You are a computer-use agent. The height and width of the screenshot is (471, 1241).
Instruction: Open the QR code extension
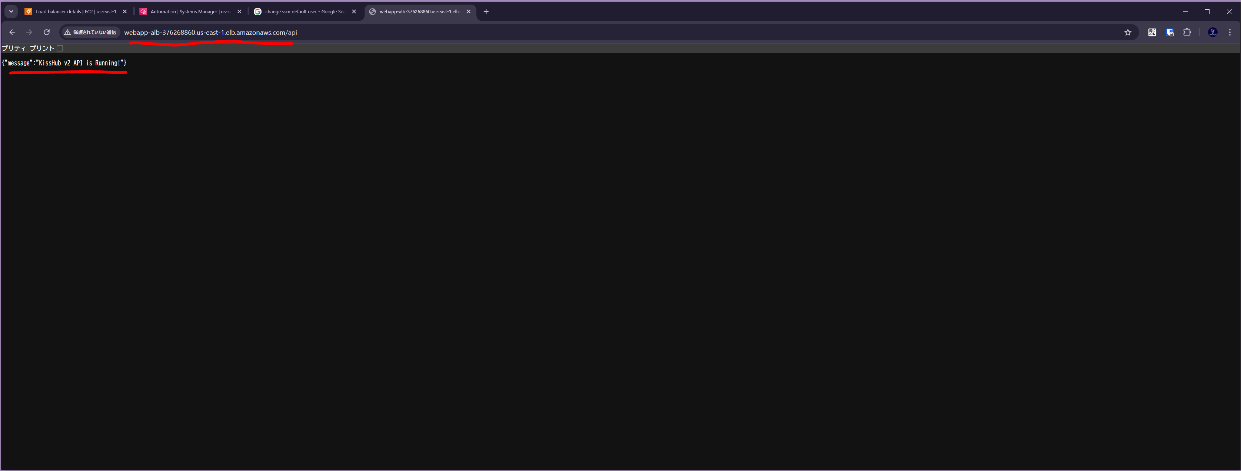1152,32
